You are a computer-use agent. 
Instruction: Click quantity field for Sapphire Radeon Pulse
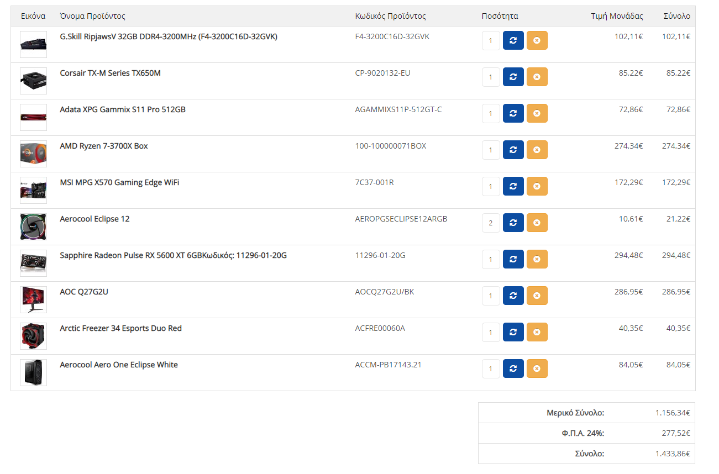491,259
